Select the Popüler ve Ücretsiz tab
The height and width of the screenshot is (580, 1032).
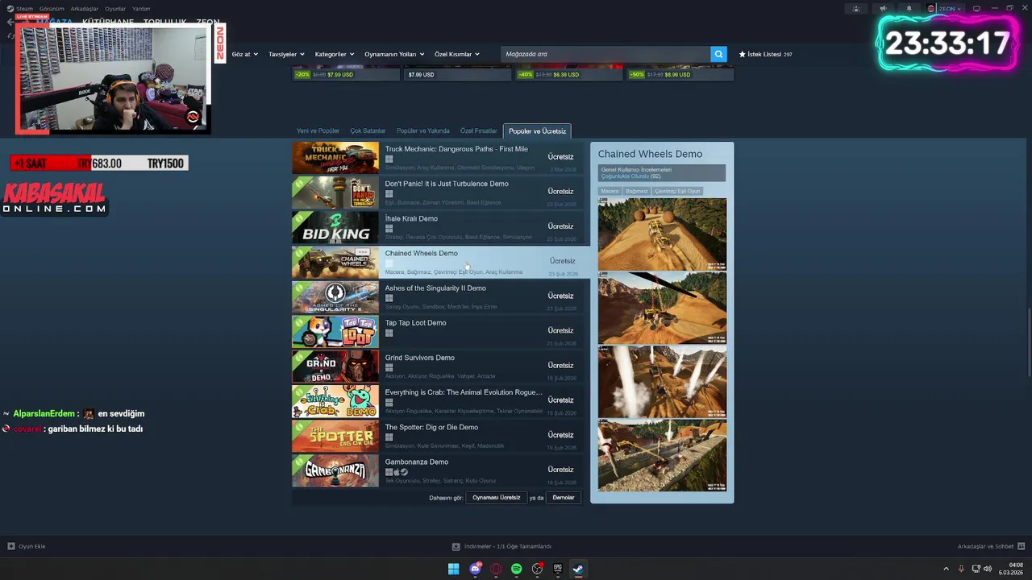point(537,130)
